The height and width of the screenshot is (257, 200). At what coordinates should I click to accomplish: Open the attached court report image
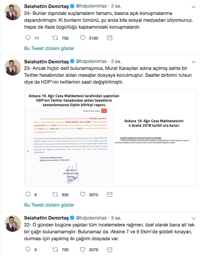point(111,138)
